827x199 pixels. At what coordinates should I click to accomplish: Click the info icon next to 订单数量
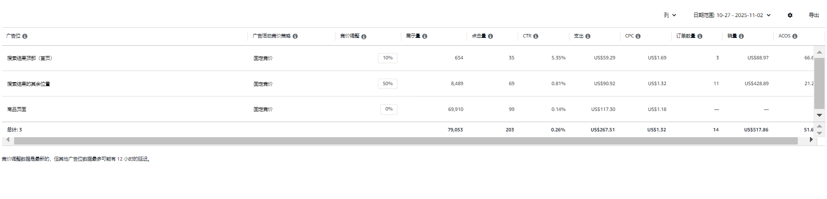pos(700,36)
